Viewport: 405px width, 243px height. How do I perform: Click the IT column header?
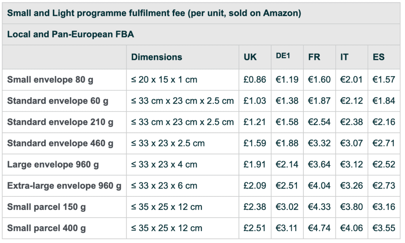click(x=344, y=57)
